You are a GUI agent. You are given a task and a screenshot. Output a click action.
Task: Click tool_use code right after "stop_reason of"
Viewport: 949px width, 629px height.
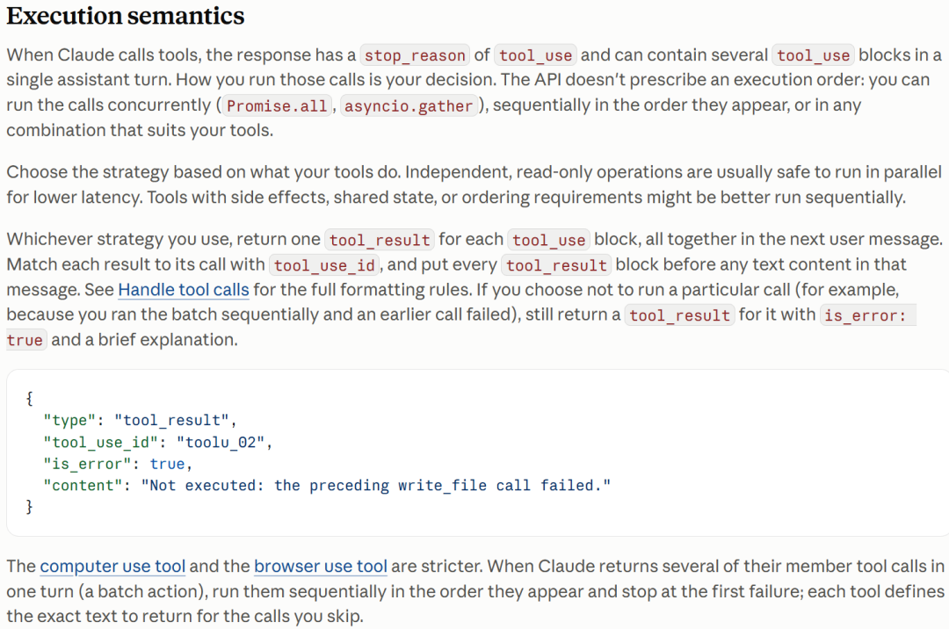point(536,55)
